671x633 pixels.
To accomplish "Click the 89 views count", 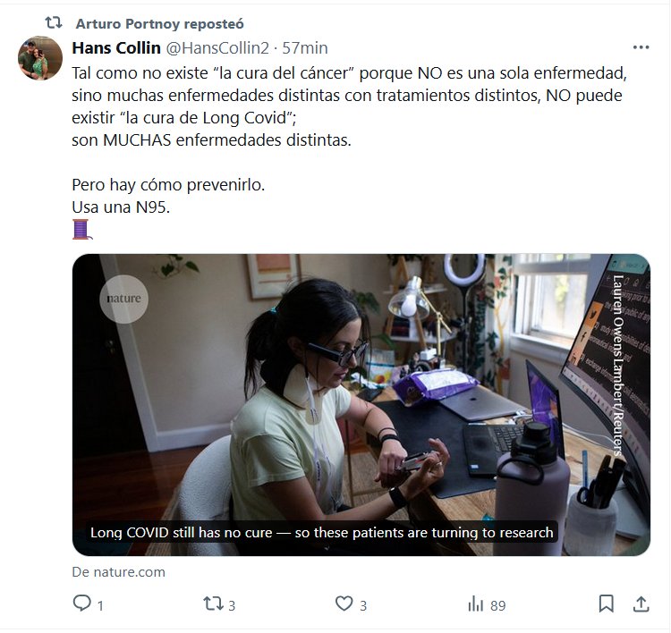I will 497,605.
